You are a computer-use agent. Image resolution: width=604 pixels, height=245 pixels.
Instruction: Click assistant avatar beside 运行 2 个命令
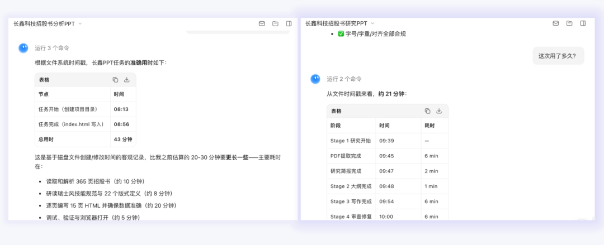[315, 79]
